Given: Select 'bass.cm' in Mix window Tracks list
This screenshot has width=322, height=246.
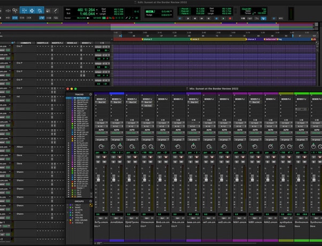Looking at the screenshot, I should coord(80,111).
